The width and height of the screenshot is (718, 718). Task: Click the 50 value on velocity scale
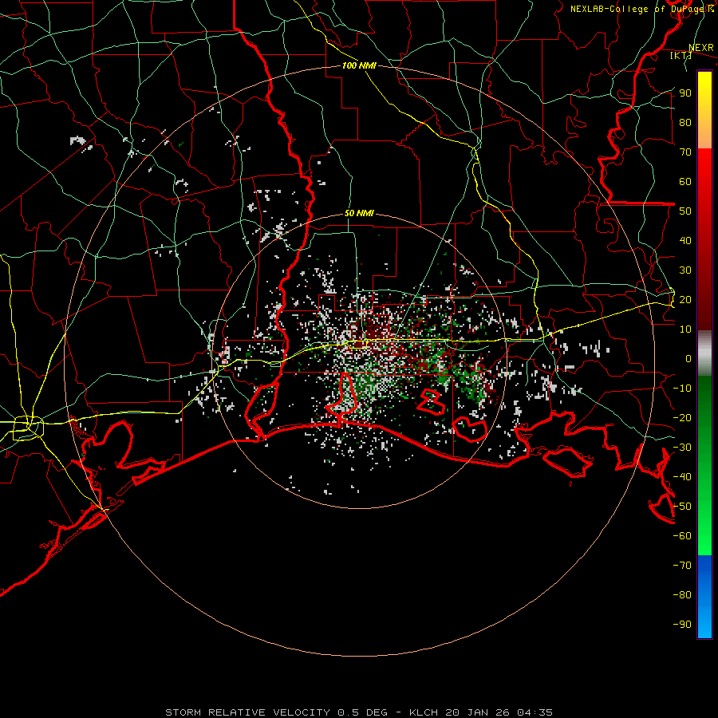685,211
